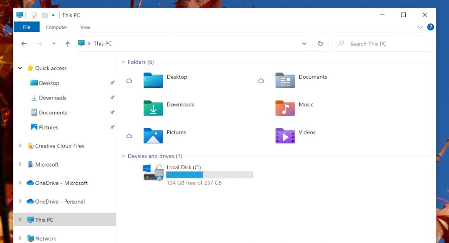
Task: Select Network in the navigation pane
Action: tap(45, 238)
